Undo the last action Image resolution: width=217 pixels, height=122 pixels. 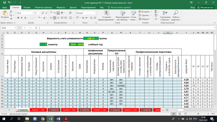pos(9,2)
